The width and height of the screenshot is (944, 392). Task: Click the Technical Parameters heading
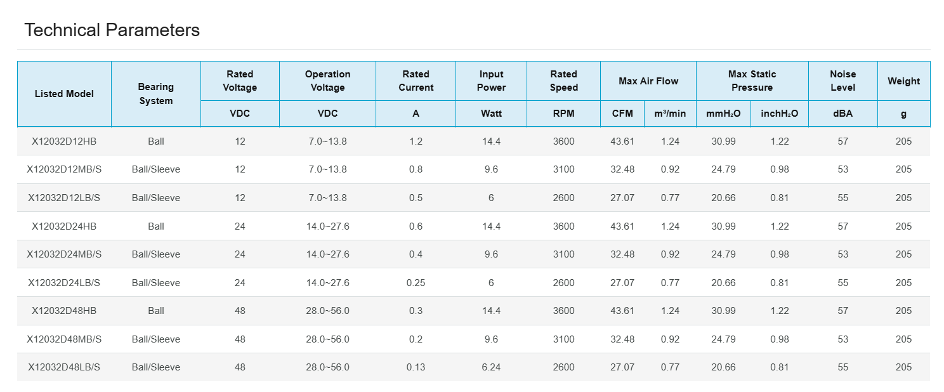(112, 30)
